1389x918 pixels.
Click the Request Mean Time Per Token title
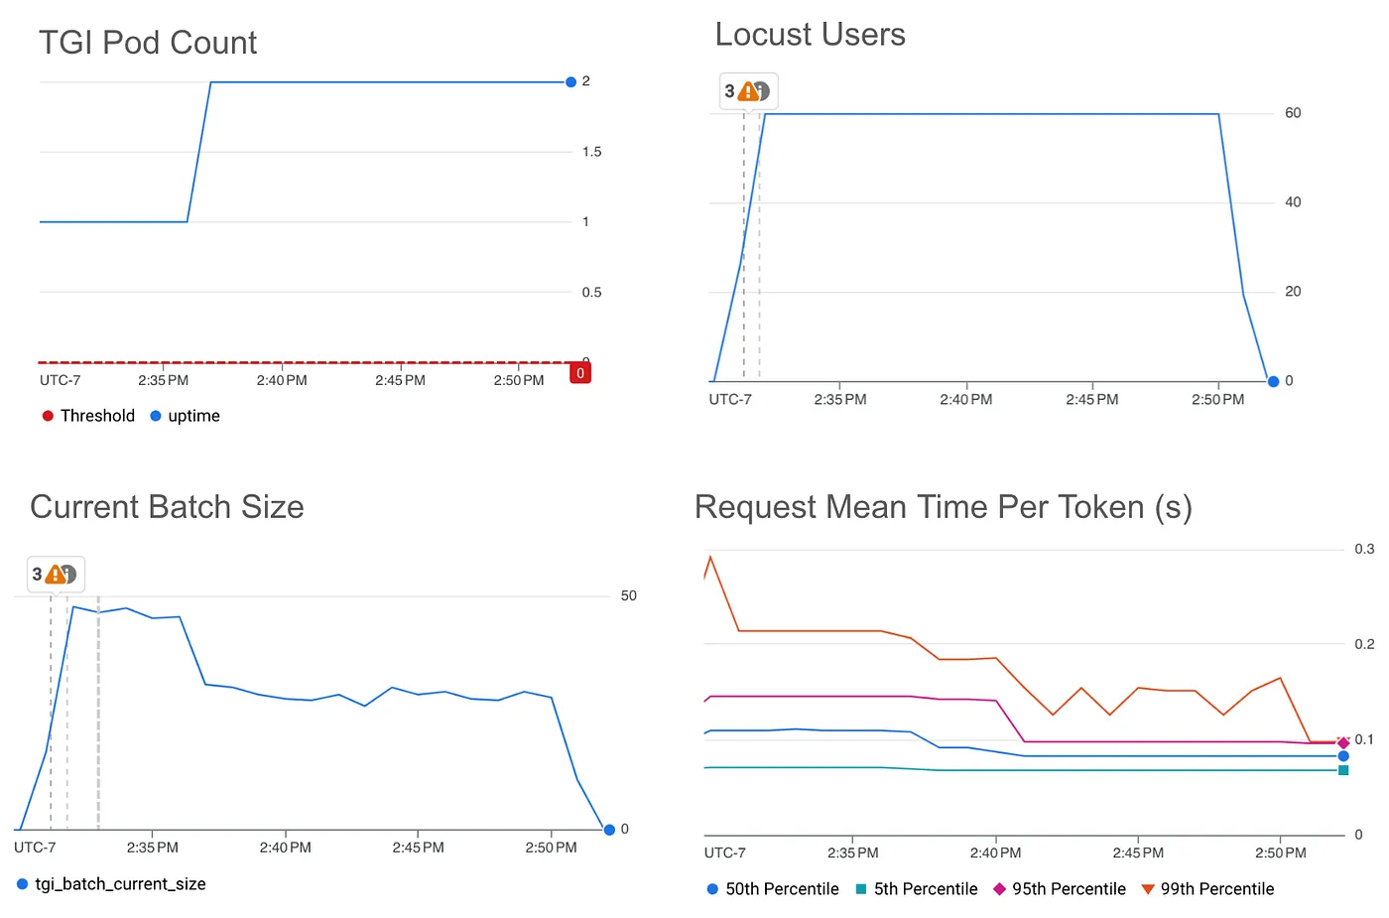click(x=943, y=507)
